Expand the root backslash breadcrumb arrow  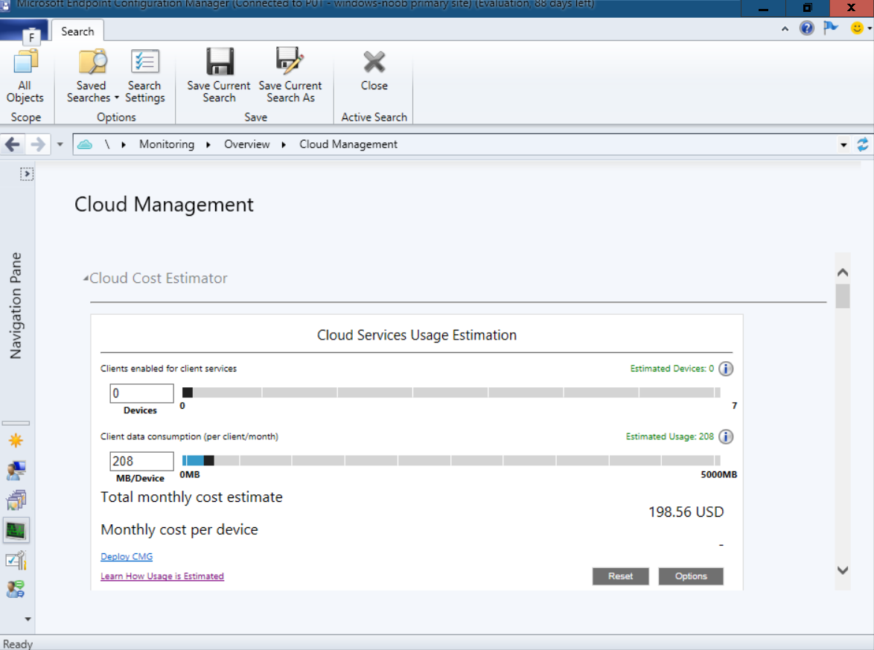pyautogui.click(x=123, y=145)
